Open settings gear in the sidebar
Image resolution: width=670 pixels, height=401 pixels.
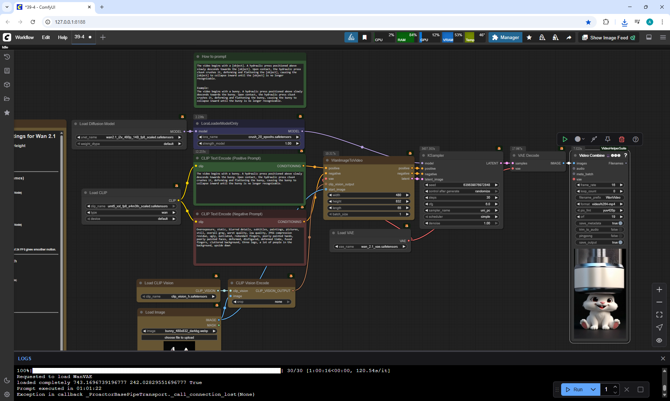coord(7,394)
